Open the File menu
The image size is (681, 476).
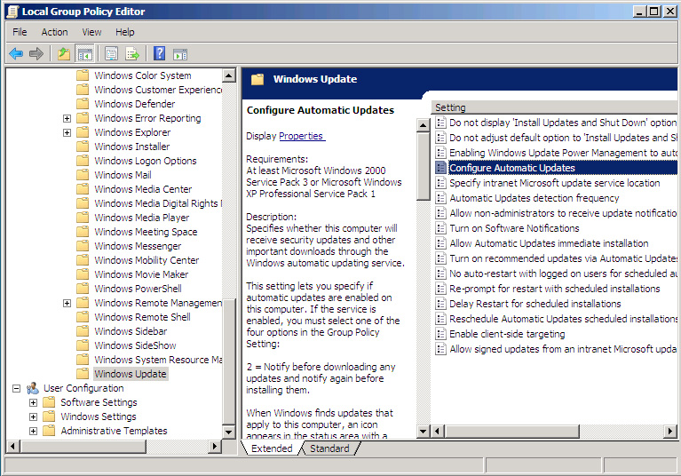point(20,32)
